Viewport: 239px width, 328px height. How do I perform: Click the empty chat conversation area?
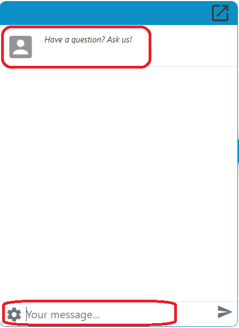coord(119,184)
